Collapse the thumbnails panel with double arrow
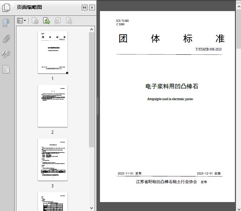The image size is (241, 211). coord(84,8)
